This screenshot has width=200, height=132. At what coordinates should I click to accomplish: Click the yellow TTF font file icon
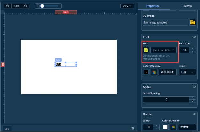(x=146, y=50)
